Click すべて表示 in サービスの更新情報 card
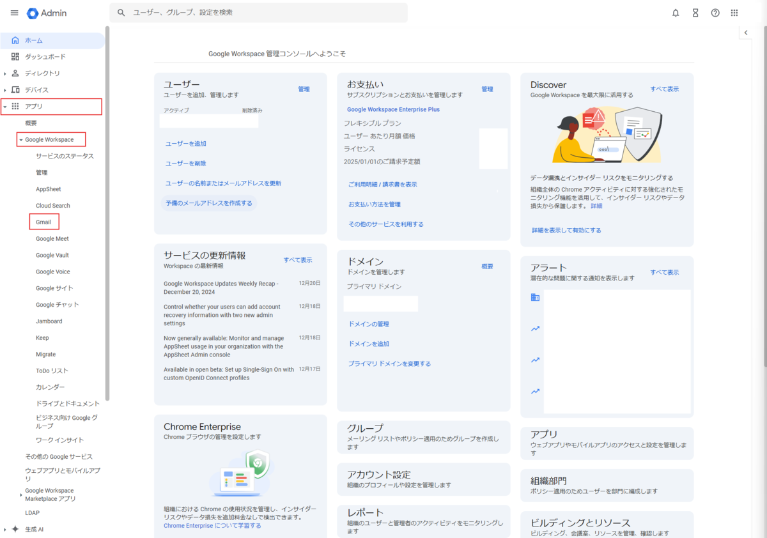 click(298, 260)
